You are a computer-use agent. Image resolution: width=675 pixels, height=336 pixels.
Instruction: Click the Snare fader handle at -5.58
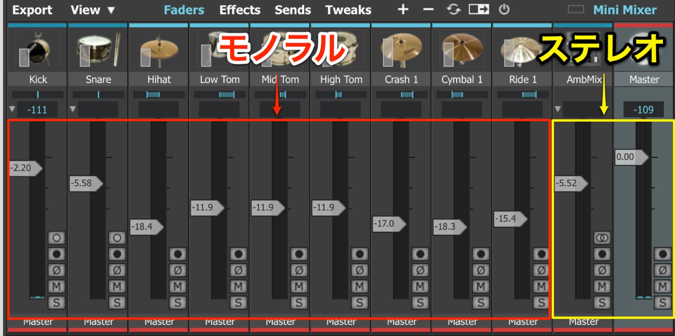pyautogui.click(x=86, y=184)
